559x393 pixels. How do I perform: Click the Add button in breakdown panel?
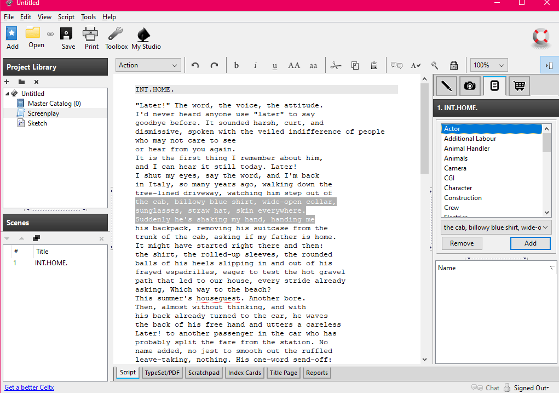[530, 243]
